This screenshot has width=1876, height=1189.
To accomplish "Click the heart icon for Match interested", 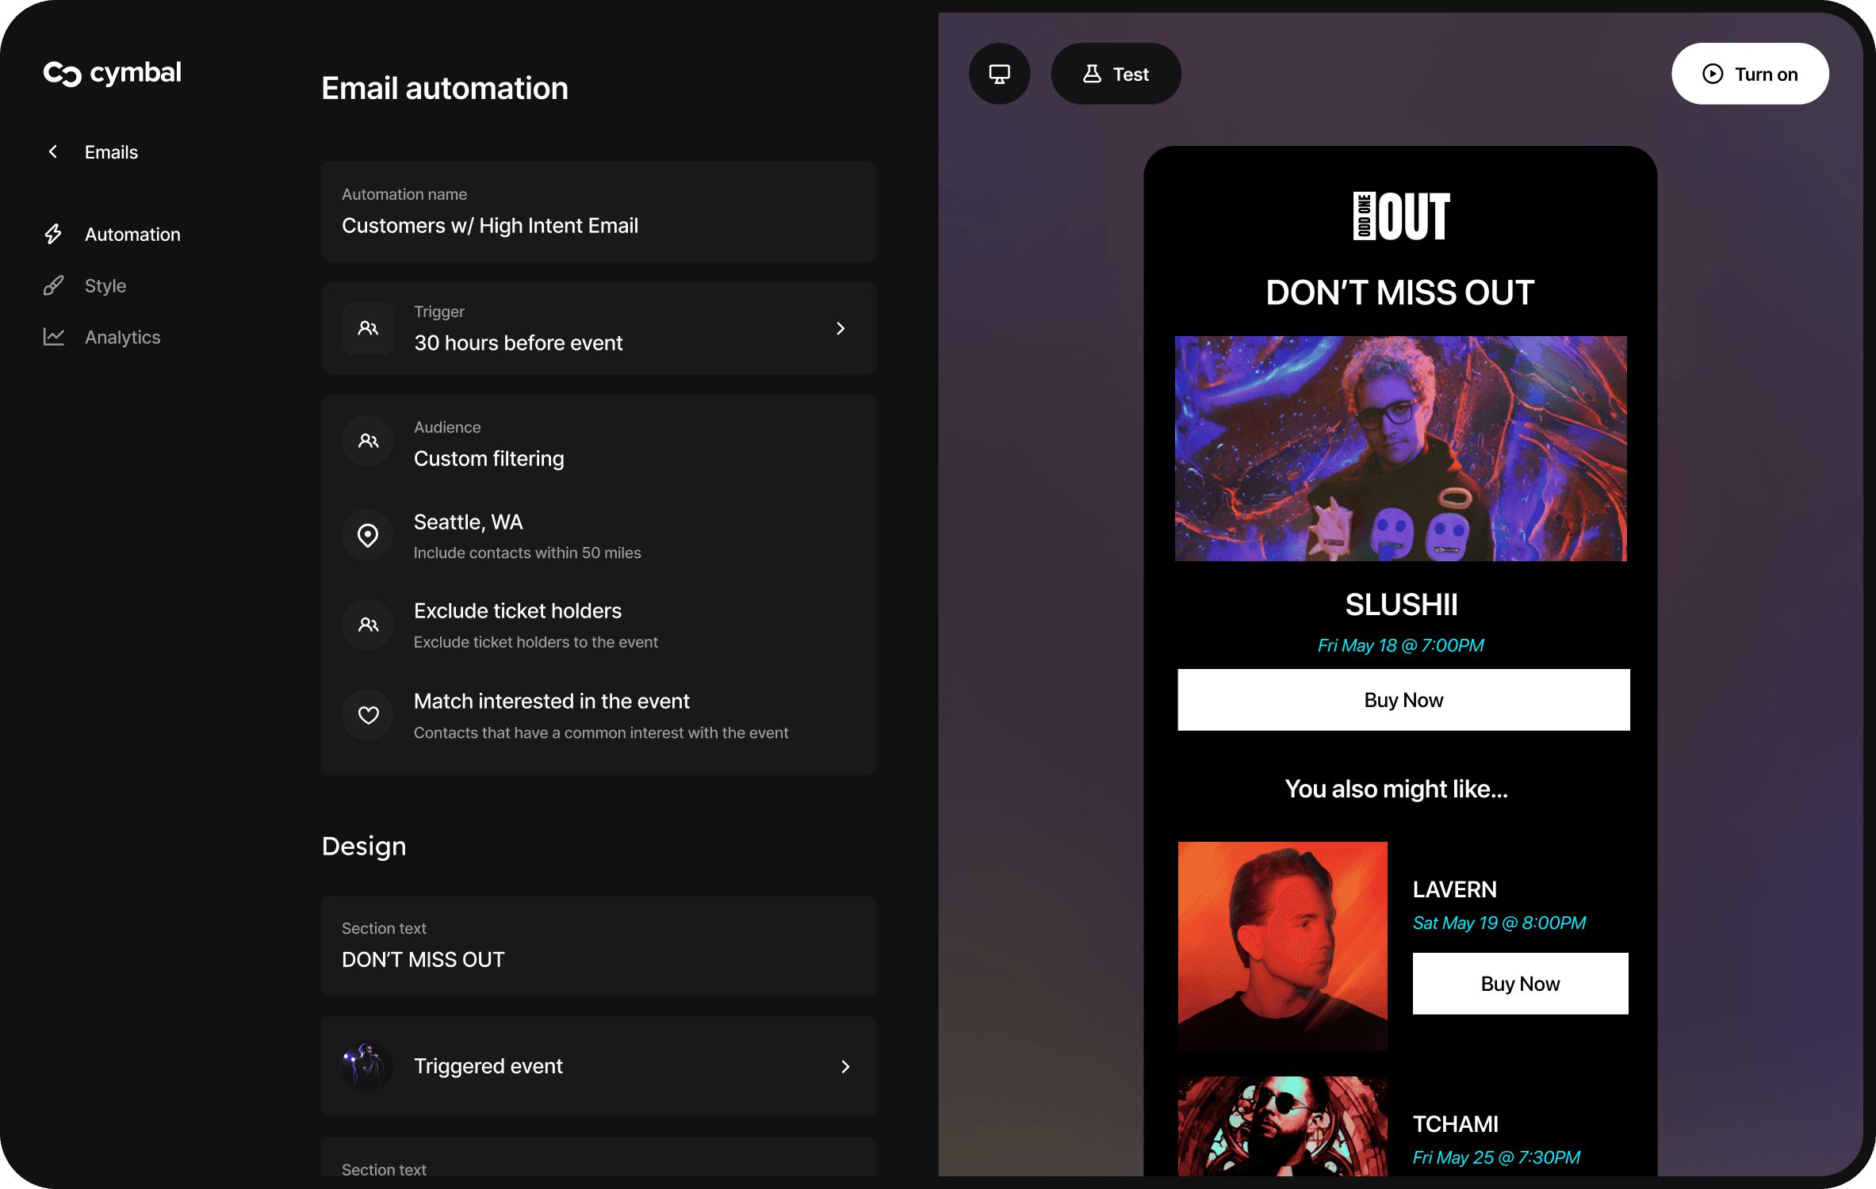I will pyautogui.click(x=368, y=715).
